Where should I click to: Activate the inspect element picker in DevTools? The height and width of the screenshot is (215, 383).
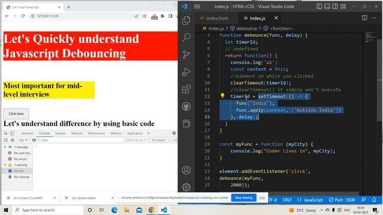click(x=5, y=133)
